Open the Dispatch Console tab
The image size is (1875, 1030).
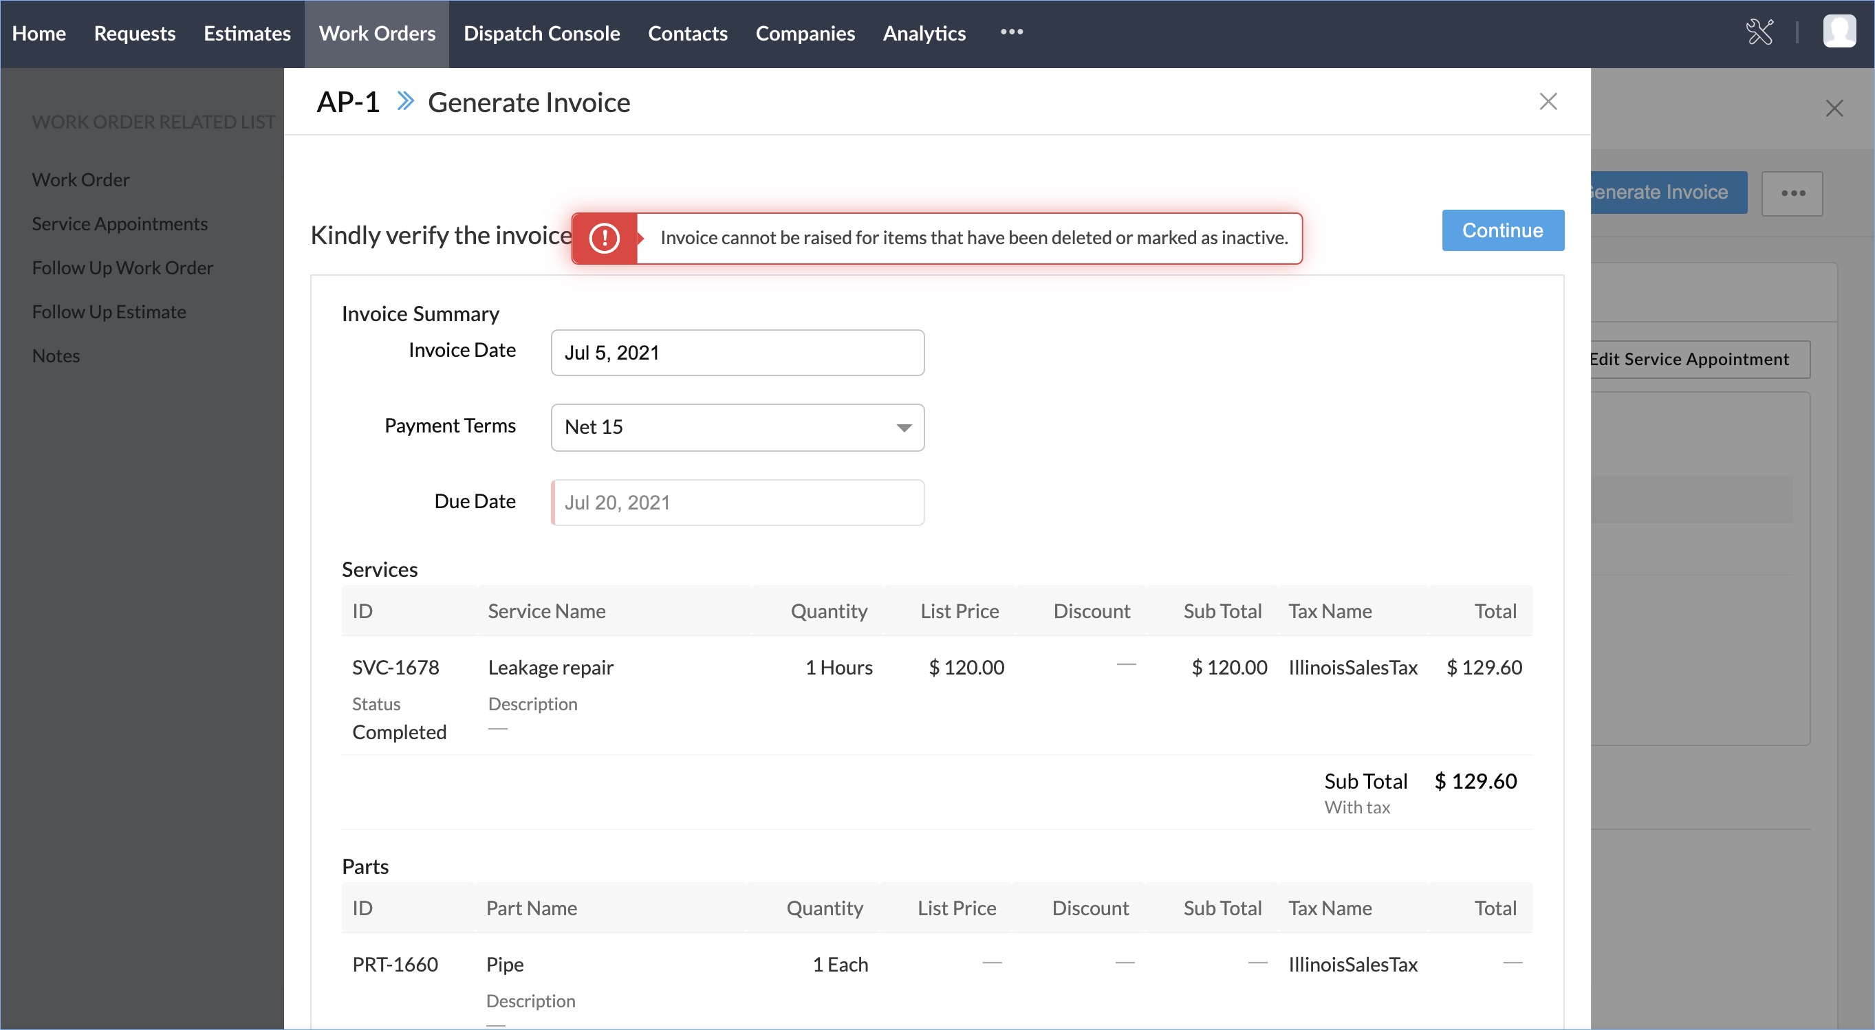541,34
